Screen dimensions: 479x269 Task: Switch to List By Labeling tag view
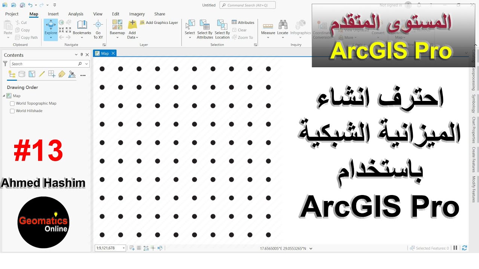tap(62, 74)
